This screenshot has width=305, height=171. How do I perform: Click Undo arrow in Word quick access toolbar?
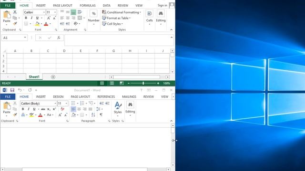[20, 90]
